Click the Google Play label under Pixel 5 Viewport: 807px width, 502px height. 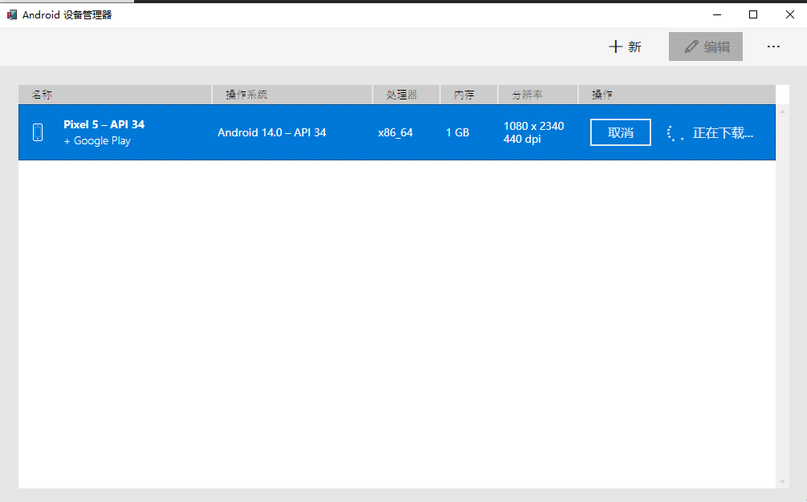tap(97, 141)
